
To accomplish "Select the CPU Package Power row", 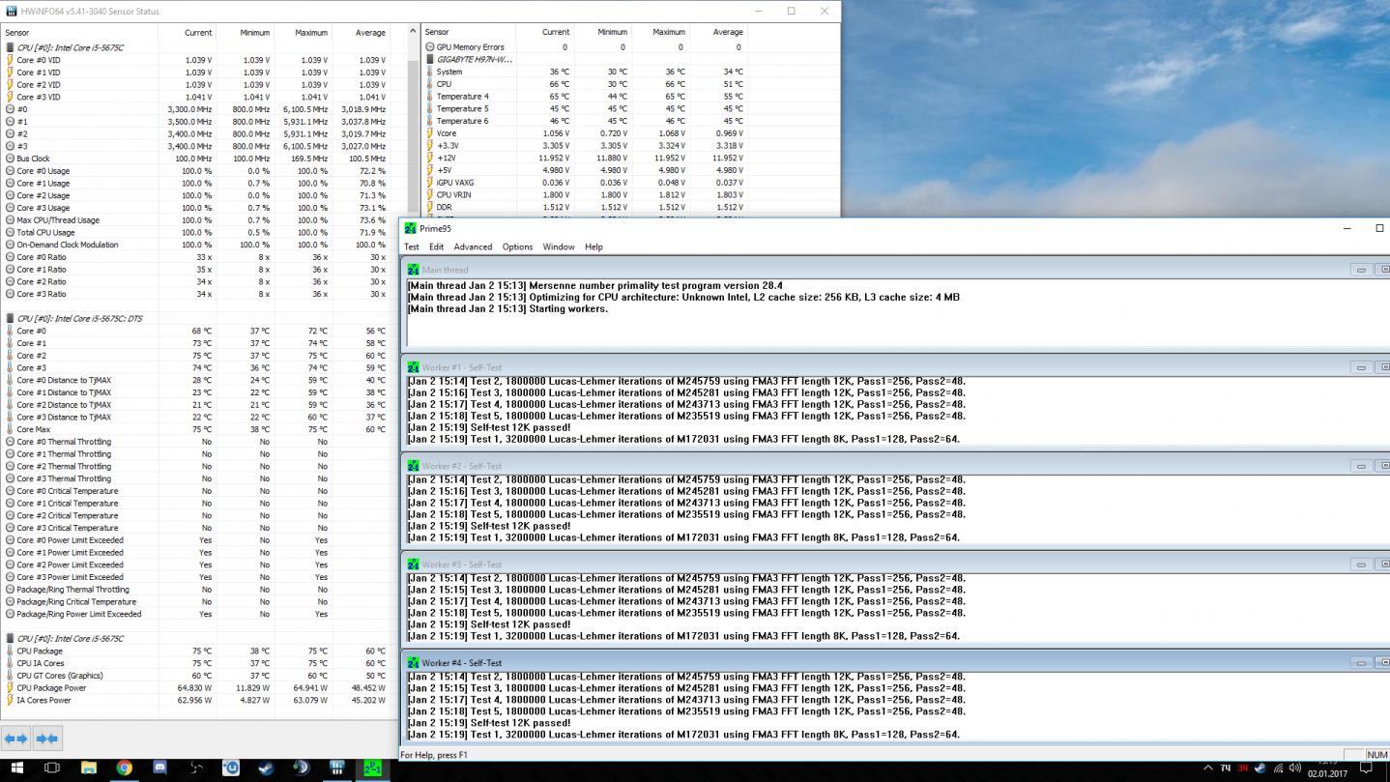I will 196,687.
